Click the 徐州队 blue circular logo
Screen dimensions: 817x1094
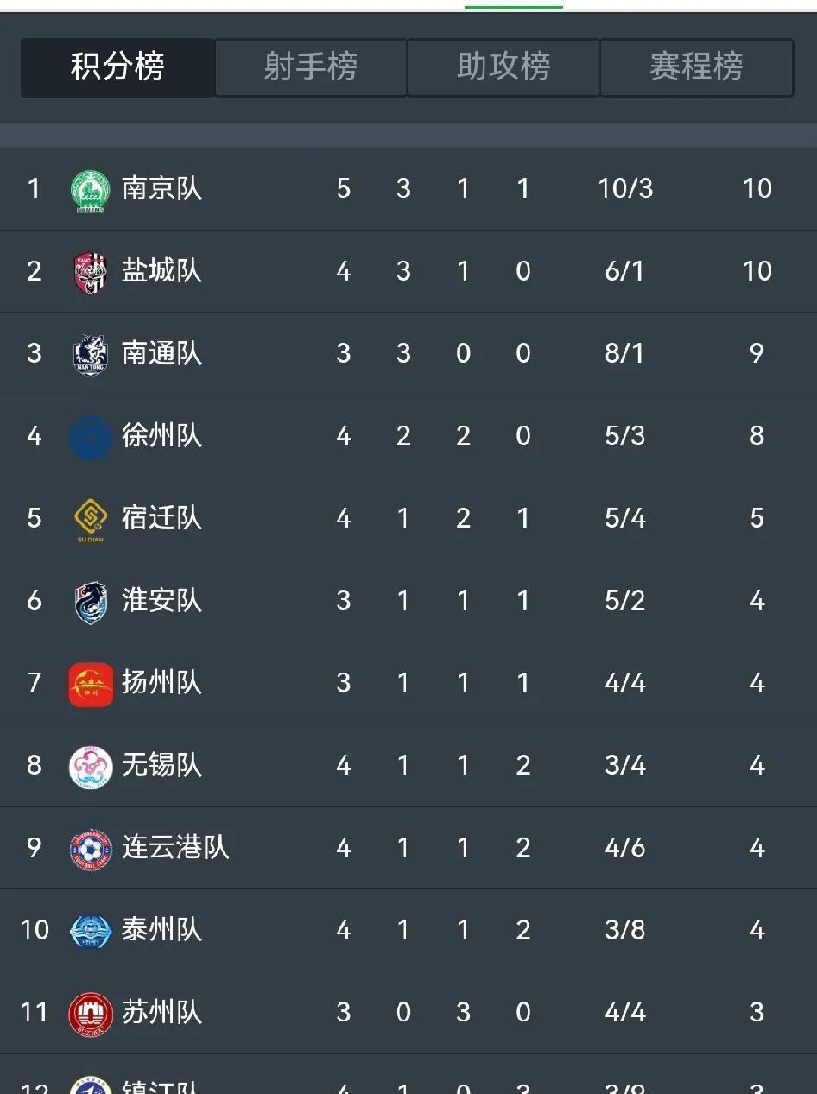point(91,437)
